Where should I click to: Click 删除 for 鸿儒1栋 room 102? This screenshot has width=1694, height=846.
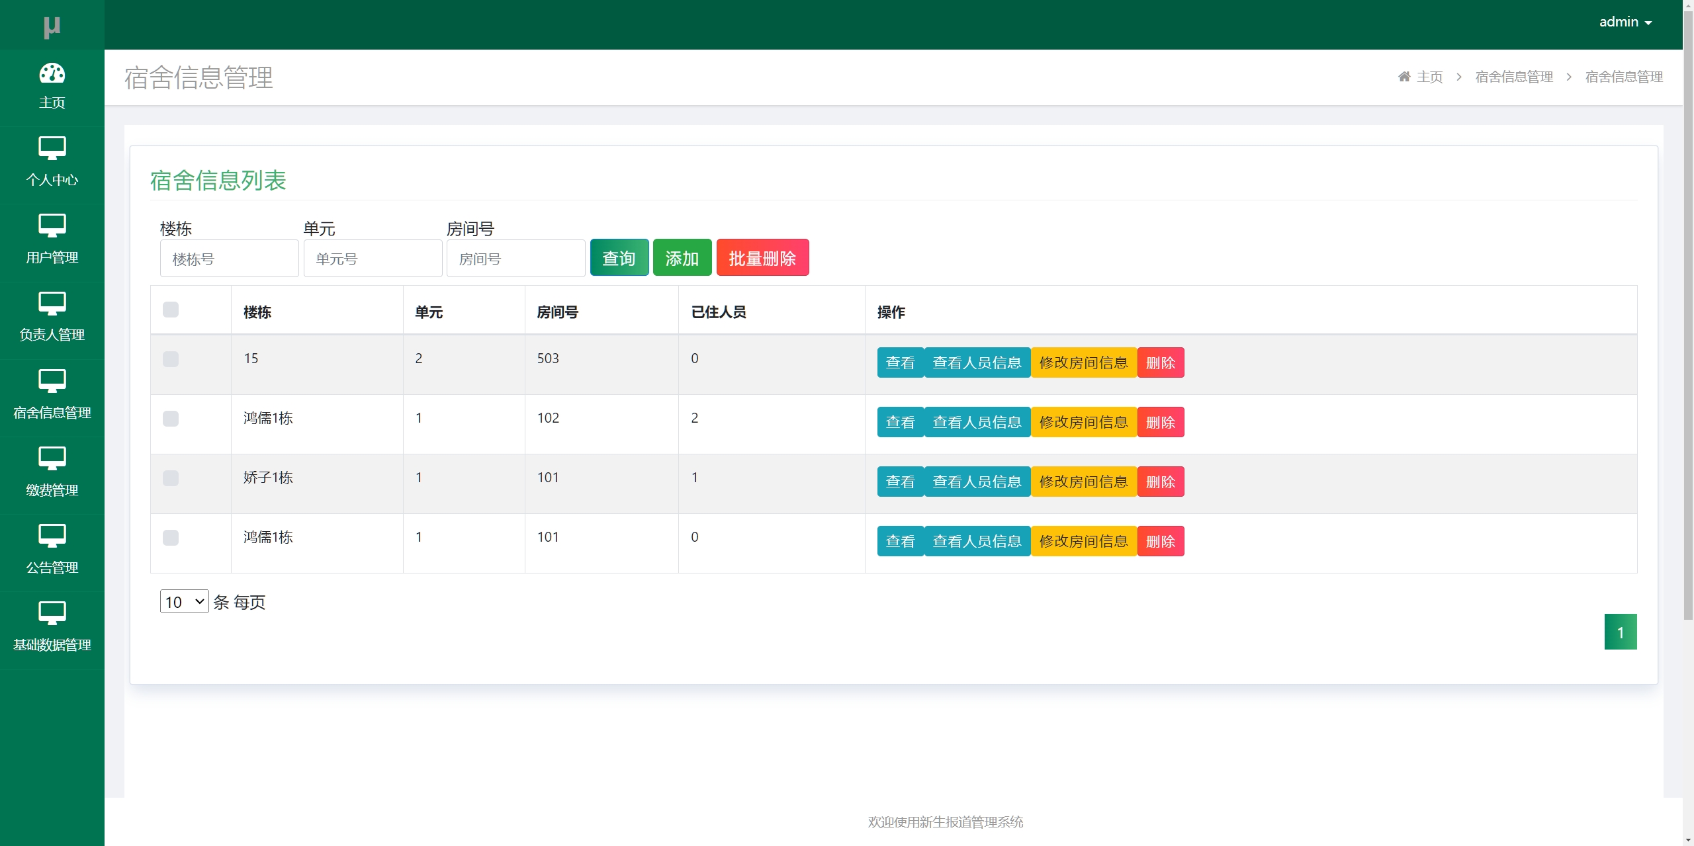(1160, 422)
